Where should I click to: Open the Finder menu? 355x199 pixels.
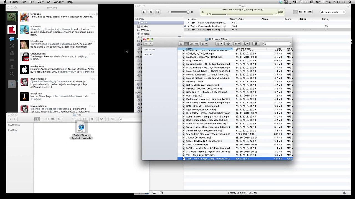pyautogui.click(x=14, y=2)
